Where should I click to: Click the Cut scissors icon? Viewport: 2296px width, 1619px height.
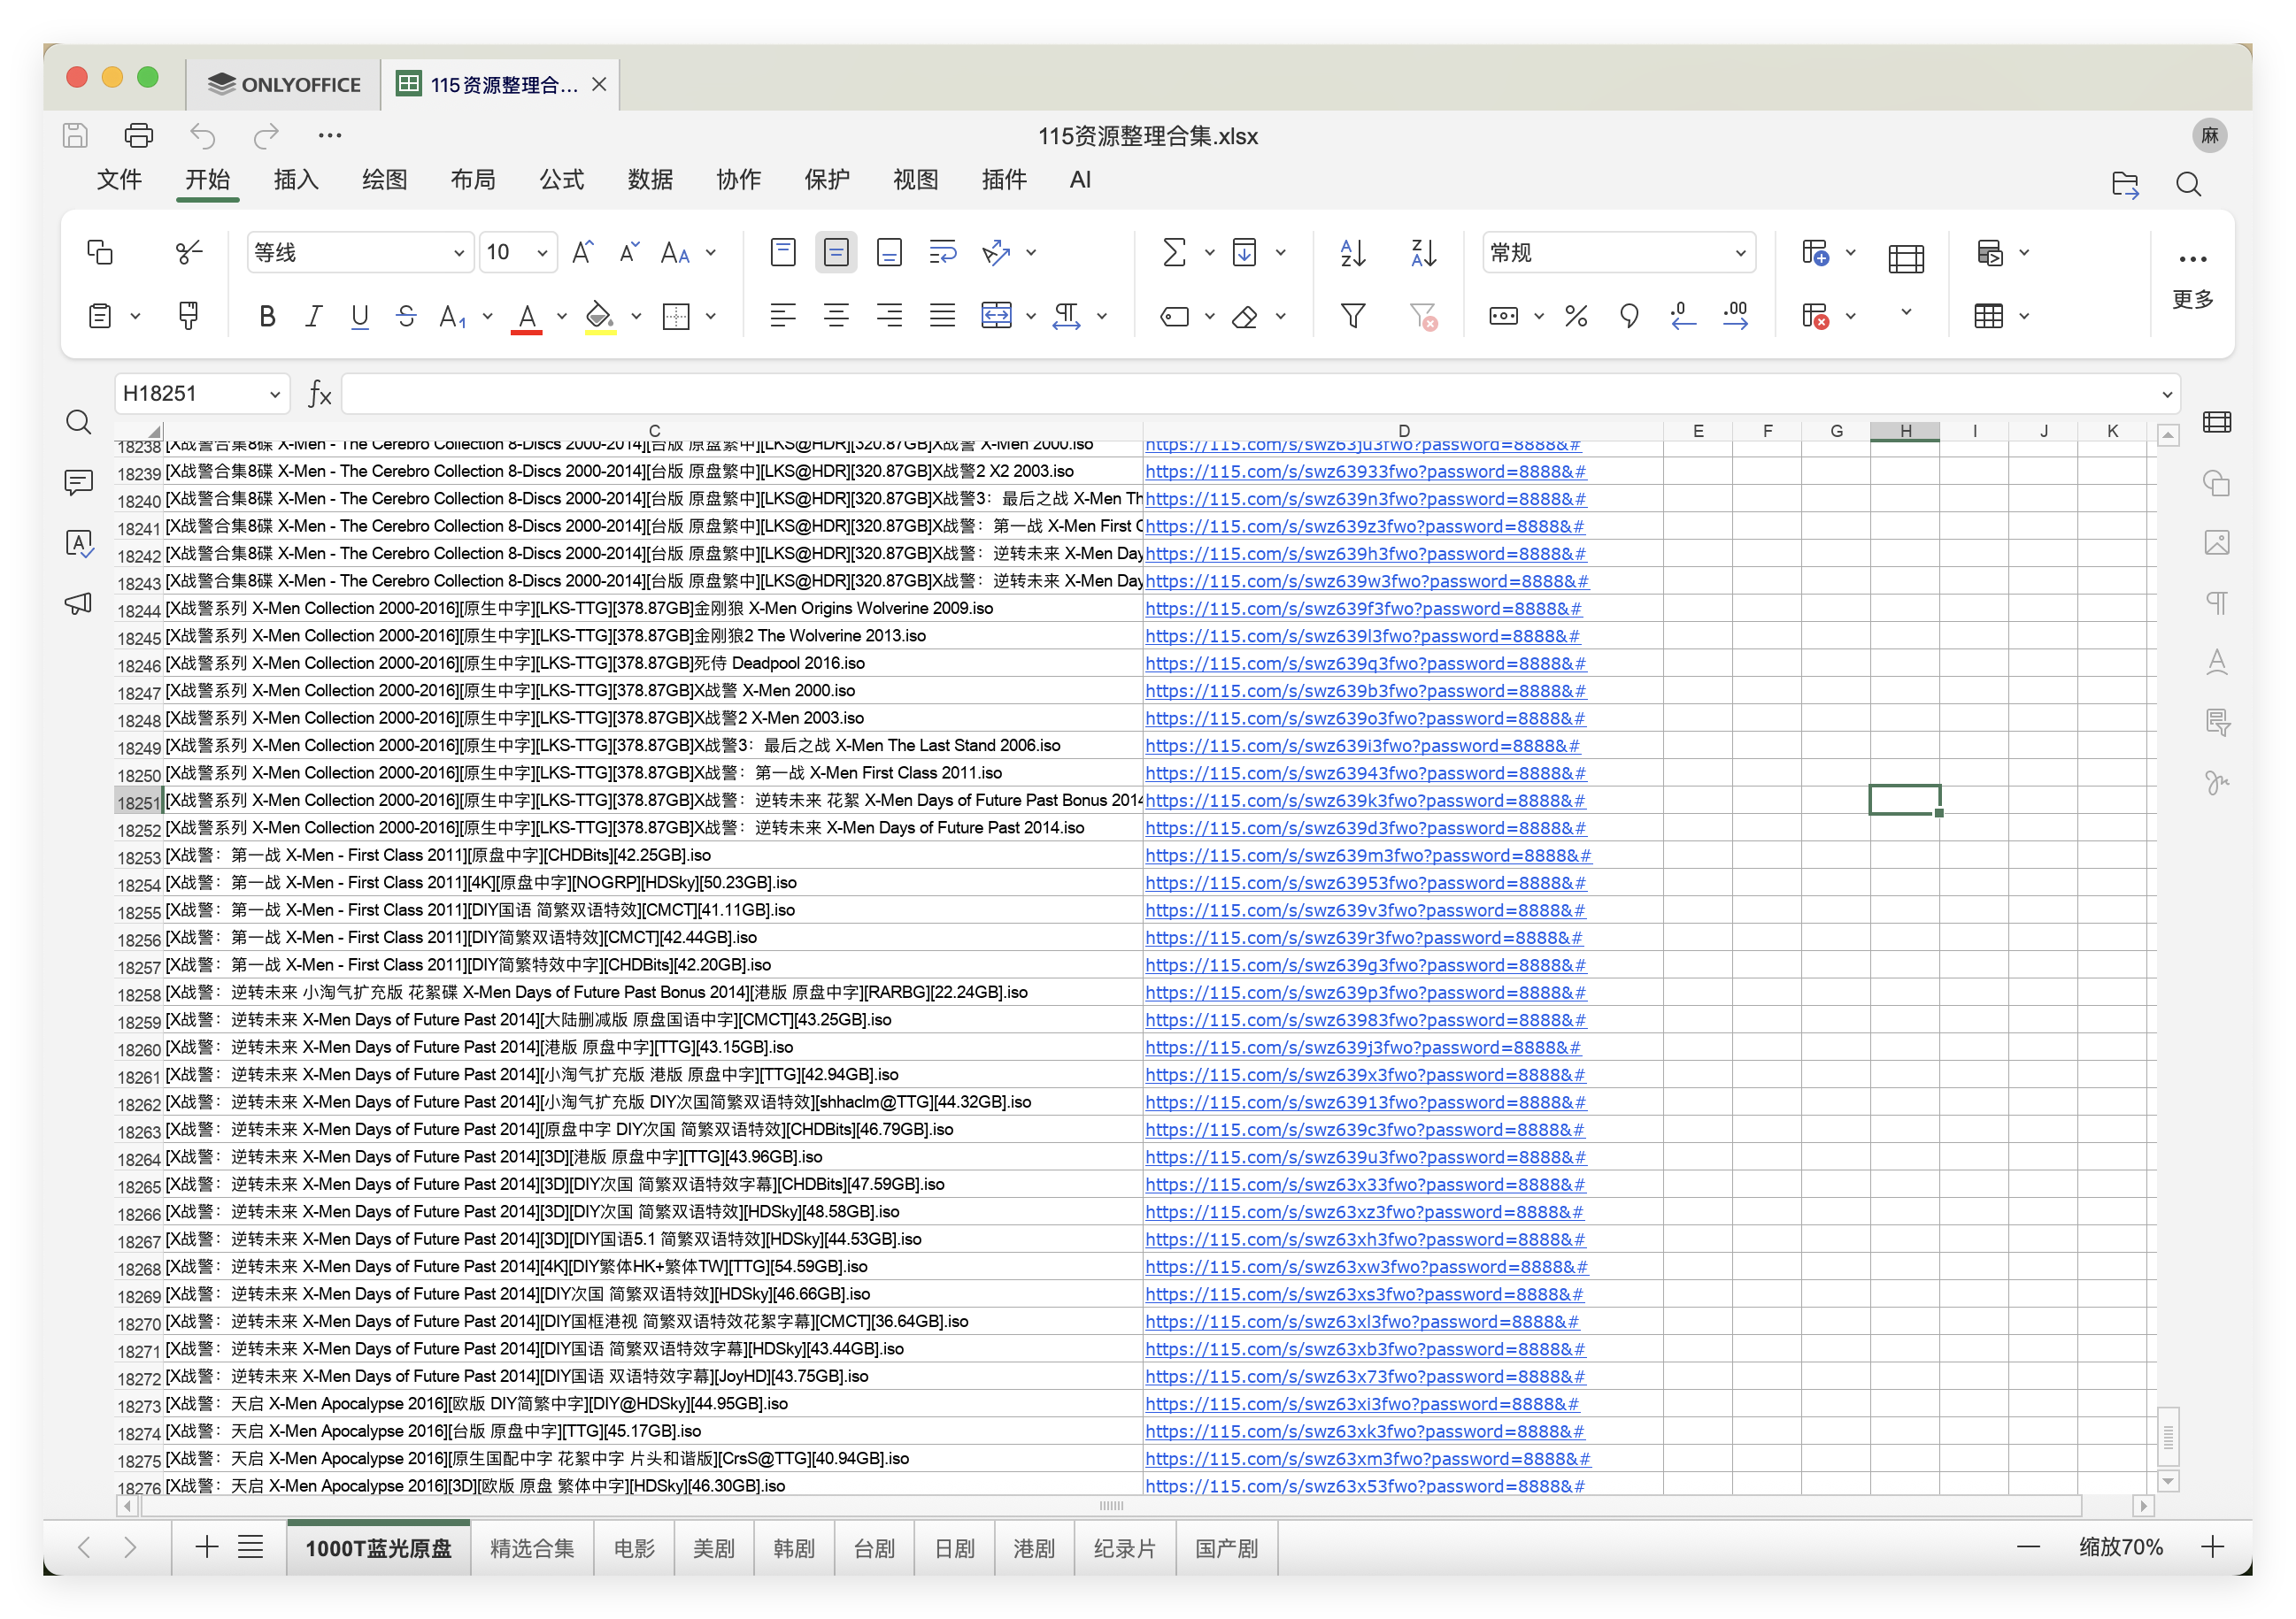tap(188, 252)
